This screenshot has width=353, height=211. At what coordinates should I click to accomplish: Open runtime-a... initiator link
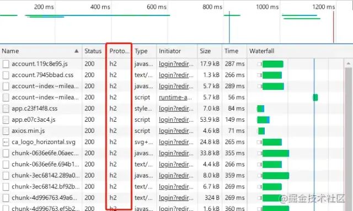coord(175,98)
